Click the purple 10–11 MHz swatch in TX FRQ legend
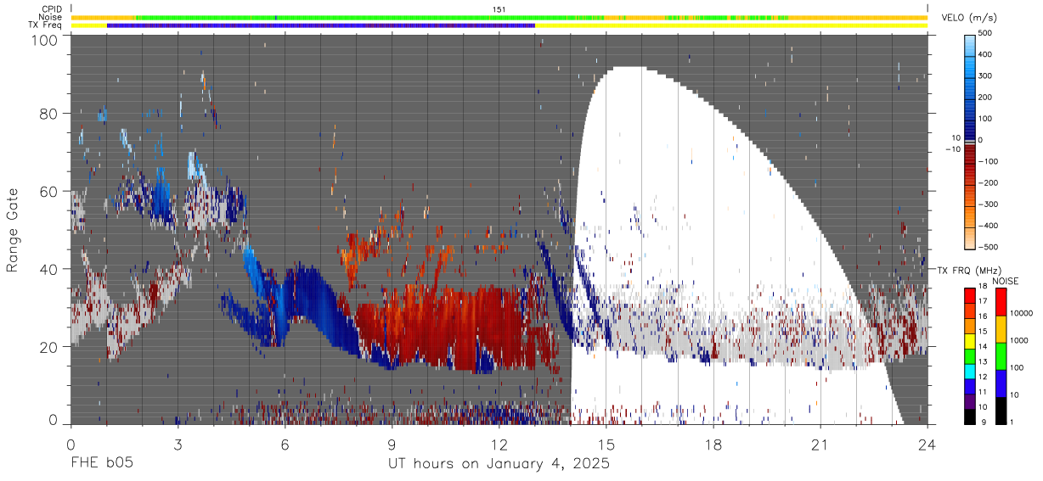This screenshot has height=481, width=1043. pyautogui.click(x=969, y=401)
